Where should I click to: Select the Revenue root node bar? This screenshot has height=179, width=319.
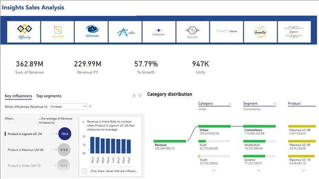[x=169, y=141]
